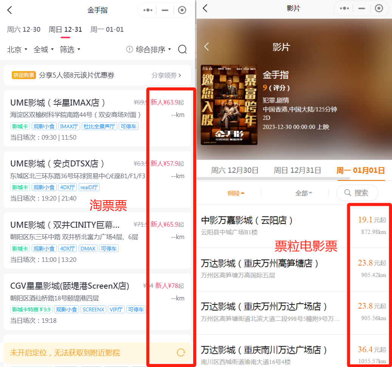Tap the info icon next to 综合排序
Viewport: 392px width, 367px height.
(130, 49)
